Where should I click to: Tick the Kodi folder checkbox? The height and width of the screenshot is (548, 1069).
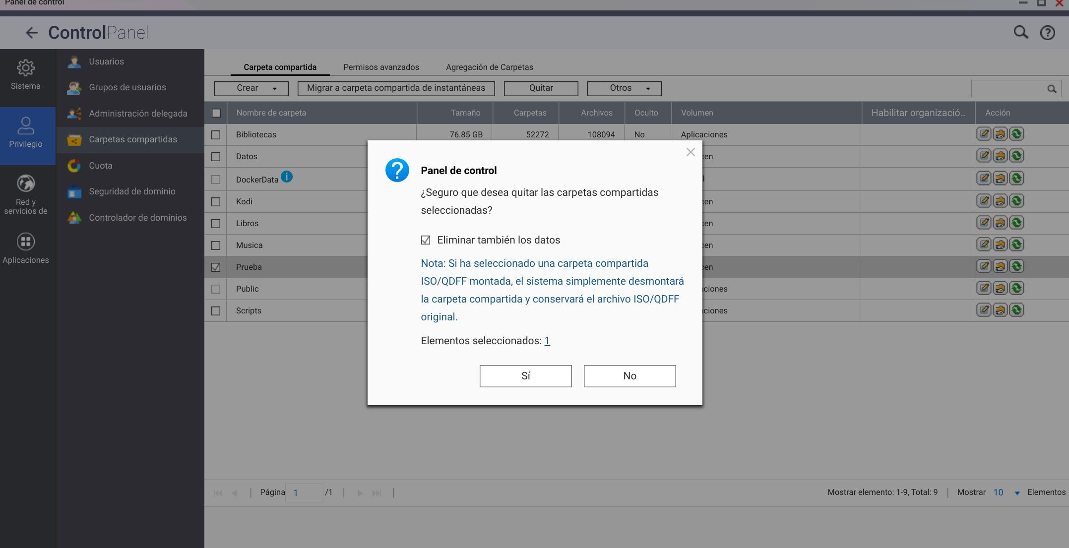[216, 202]
